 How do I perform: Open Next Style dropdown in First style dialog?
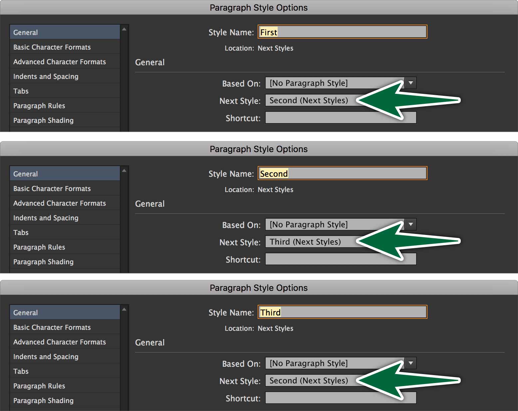point(341,100)
